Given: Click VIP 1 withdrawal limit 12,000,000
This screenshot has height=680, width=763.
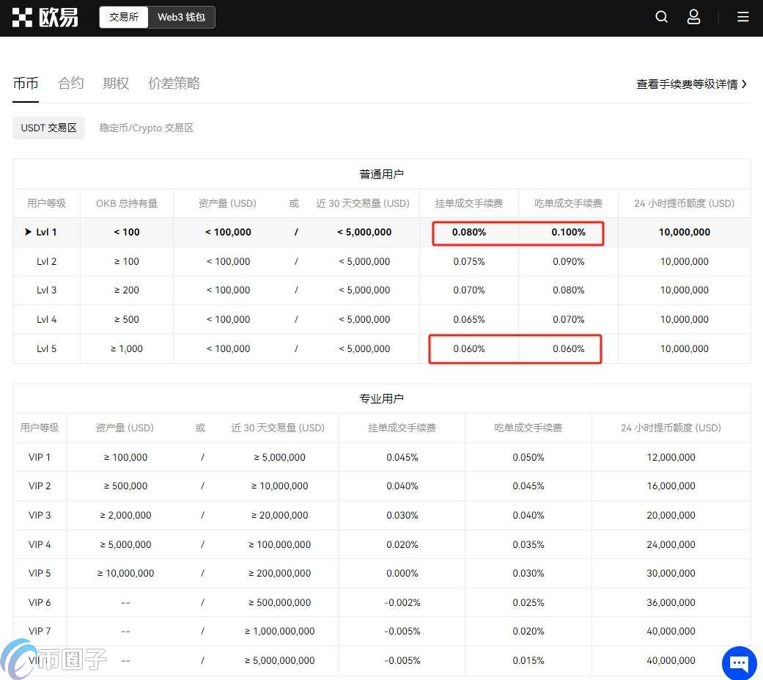Looking at the screenshot, I should (x=671, y=457).
